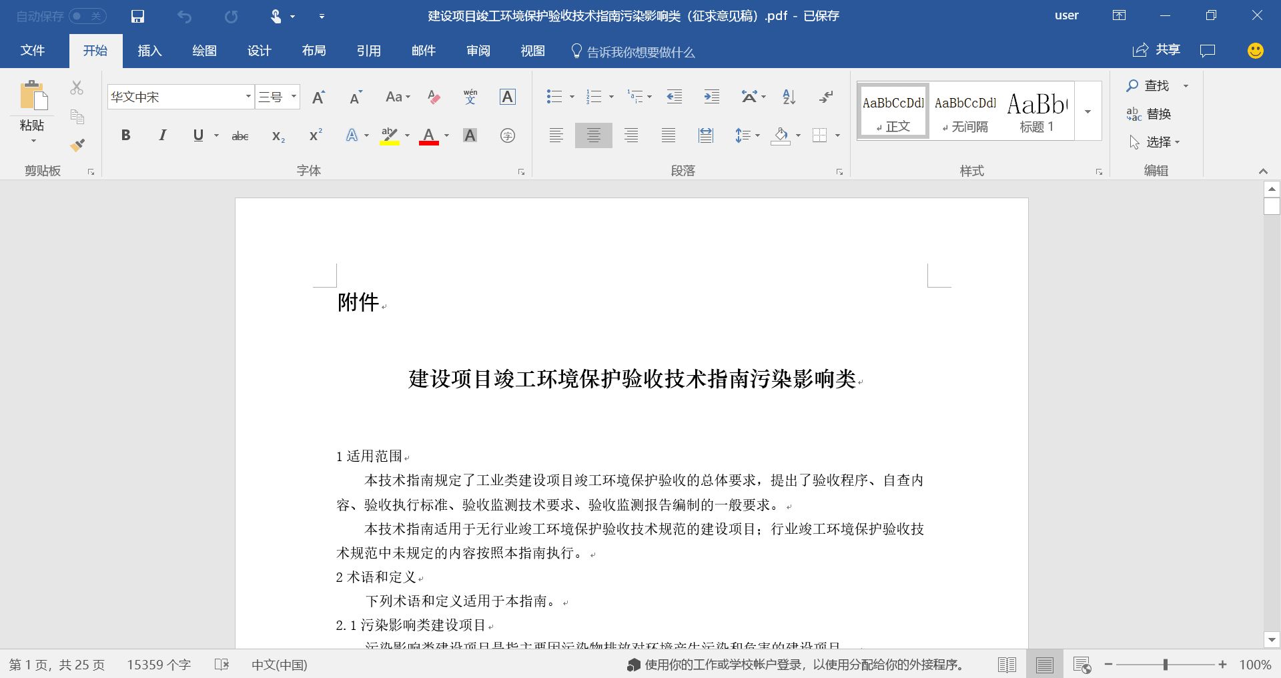Toggle the AutoSave switch

click(x=87, y=16)
